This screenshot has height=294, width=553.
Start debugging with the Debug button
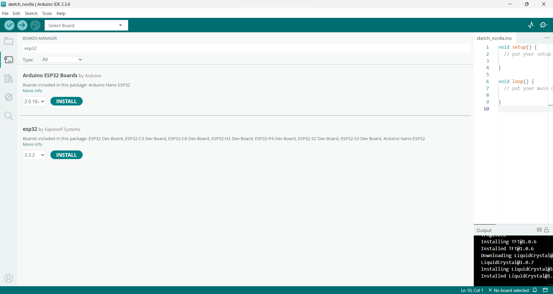click(35, 25)
